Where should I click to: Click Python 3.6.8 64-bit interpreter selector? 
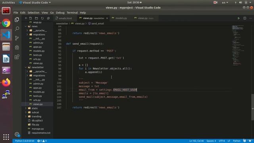[x=25, y=141]
